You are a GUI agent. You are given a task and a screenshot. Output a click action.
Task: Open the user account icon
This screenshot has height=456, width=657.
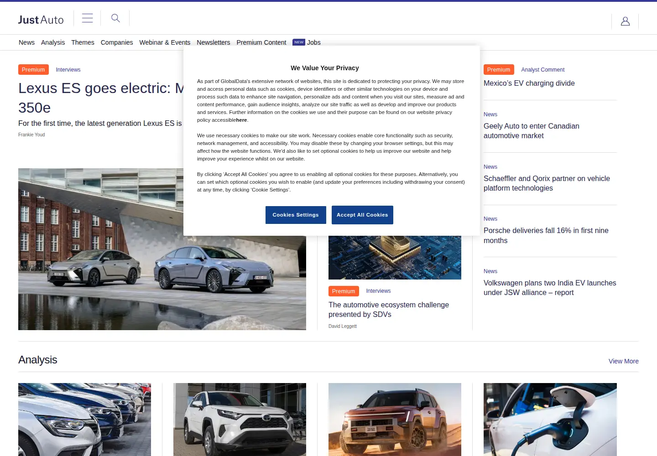point(625,21)
